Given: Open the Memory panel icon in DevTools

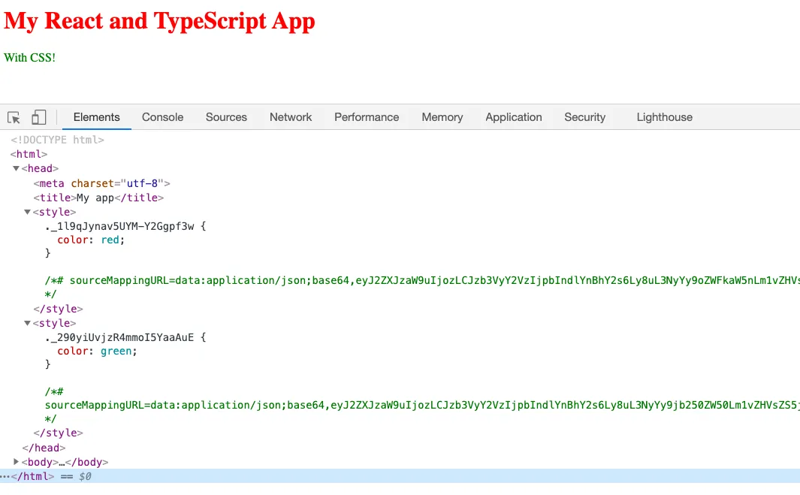Looking at the screenshot, I should click(x=442, y=117).
